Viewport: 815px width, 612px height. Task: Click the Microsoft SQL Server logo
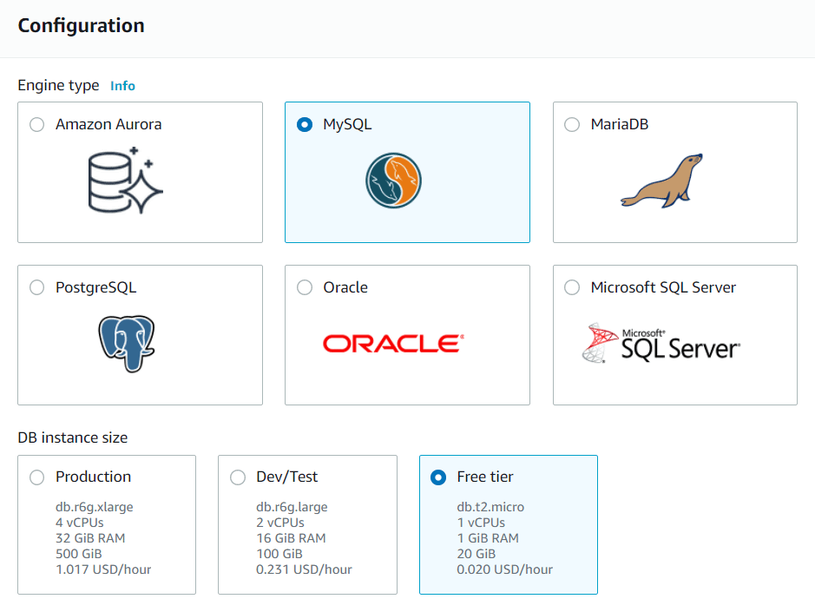pos(661,344)
